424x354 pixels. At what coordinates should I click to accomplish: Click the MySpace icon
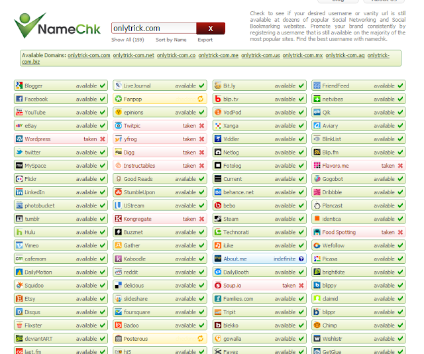click(19, 165)
